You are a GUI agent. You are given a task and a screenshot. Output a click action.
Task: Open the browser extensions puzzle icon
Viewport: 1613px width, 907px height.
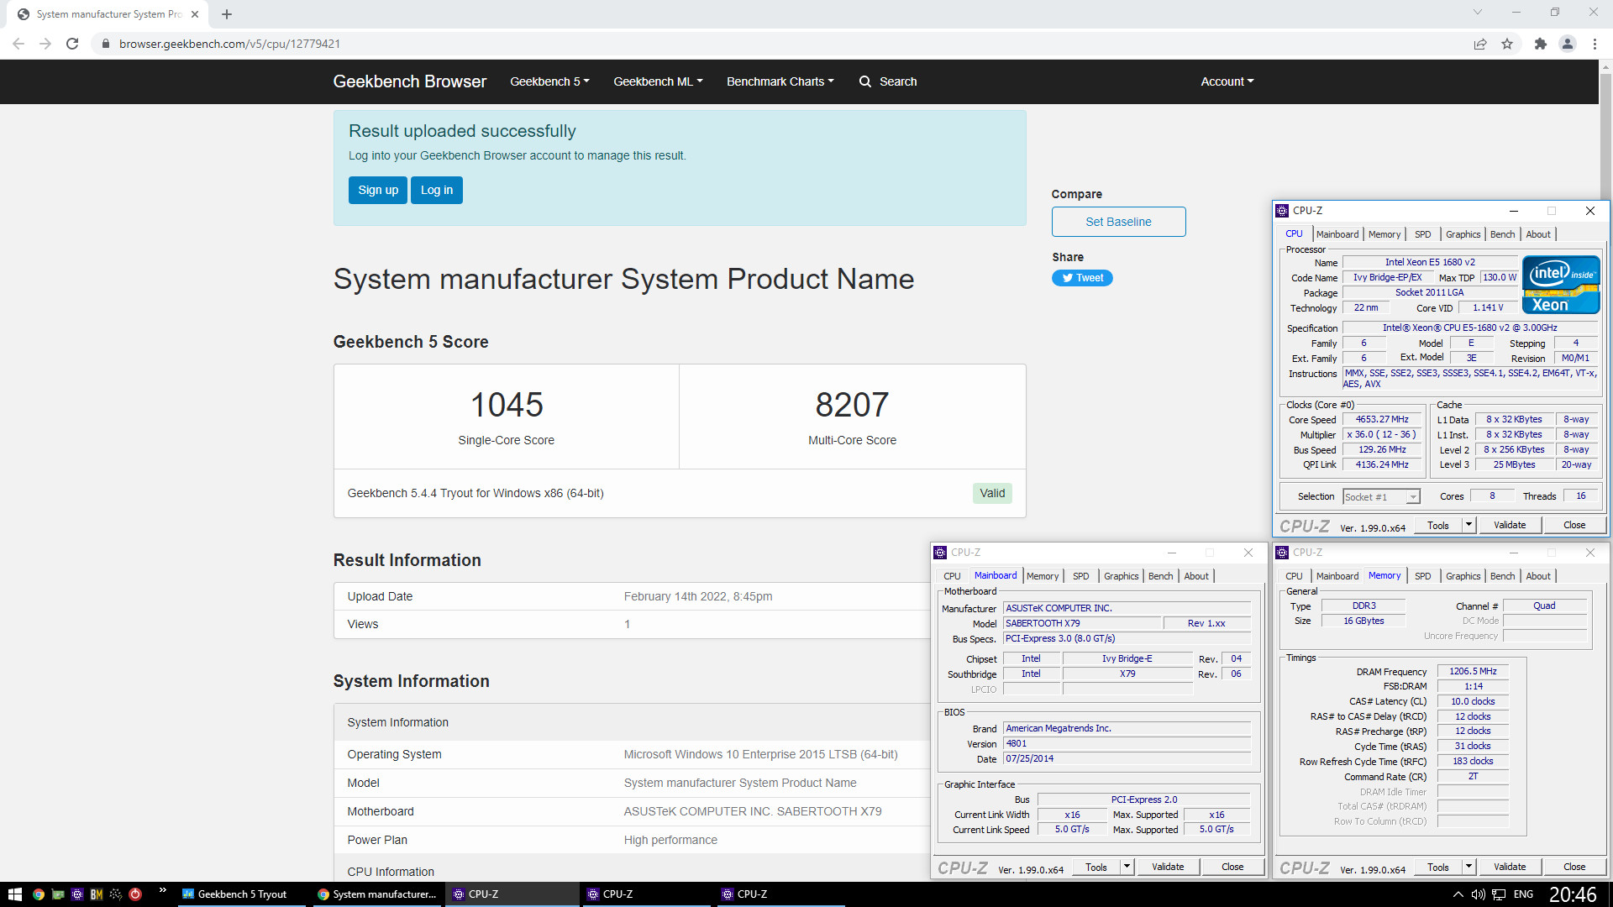(1540, 44)
